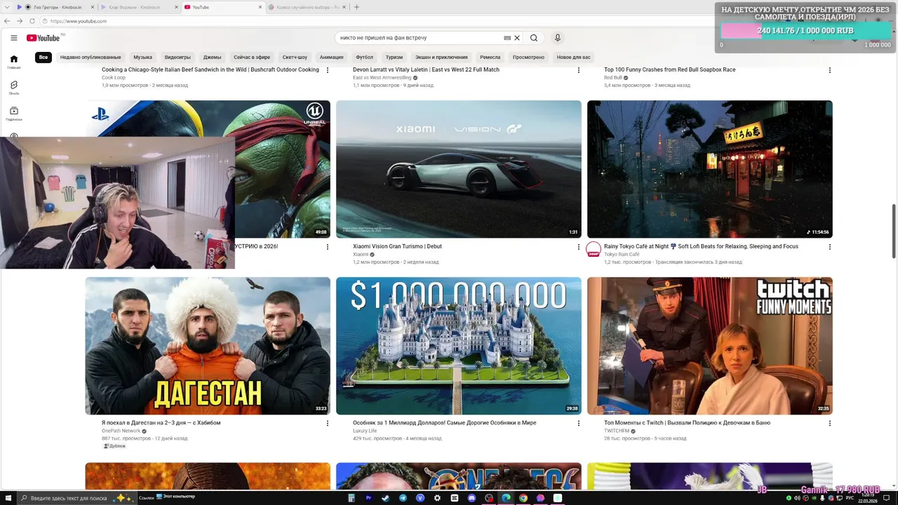Open options for Топ Моменты с Twitch video
This screenshot has height=505, width=898.
click(x=830, y=424)
